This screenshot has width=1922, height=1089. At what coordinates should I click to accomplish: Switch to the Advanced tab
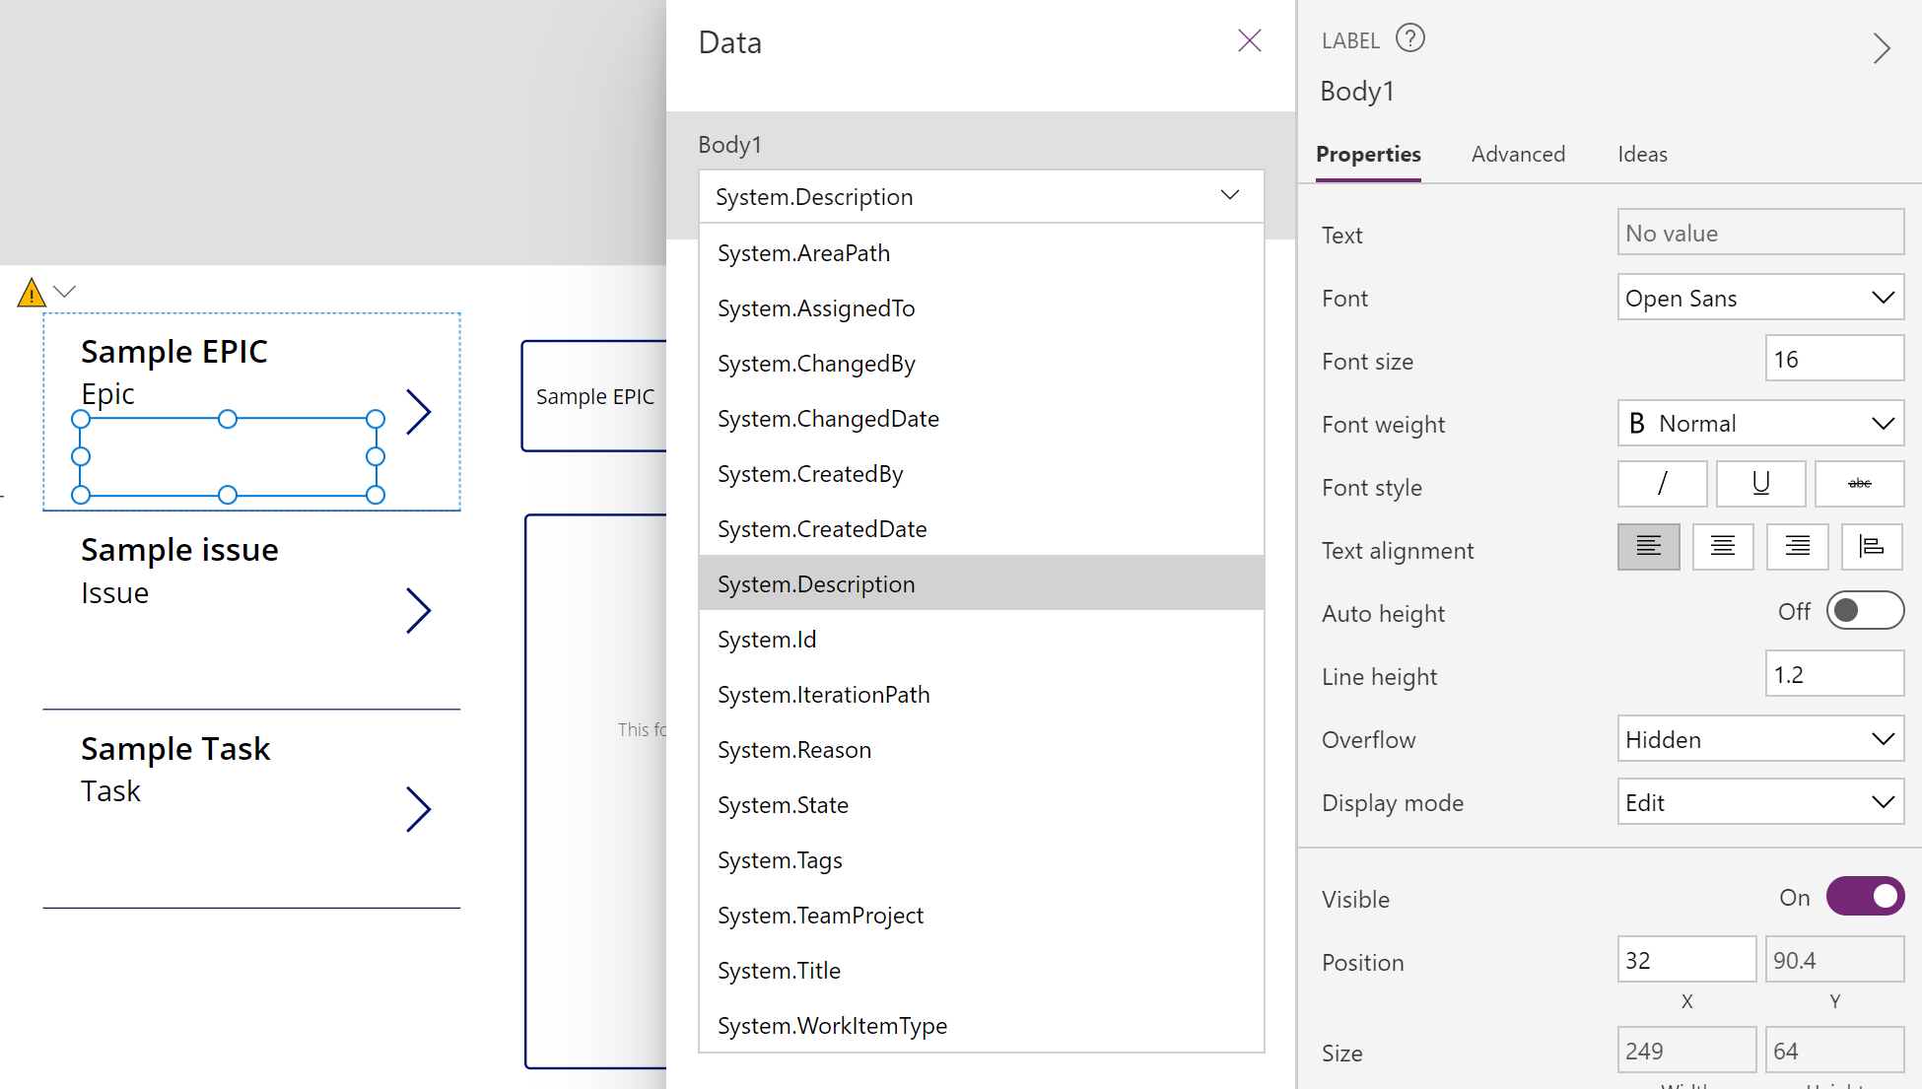1520,155
